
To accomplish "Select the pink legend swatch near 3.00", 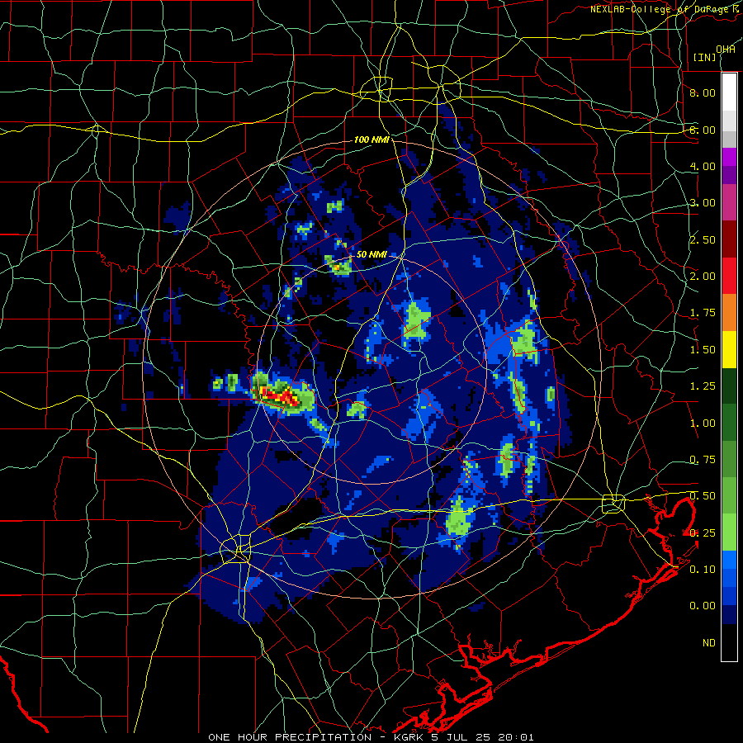I will click(729, 202).
